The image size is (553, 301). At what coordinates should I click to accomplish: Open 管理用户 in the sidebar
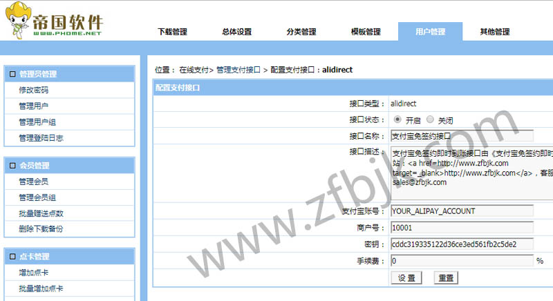point(33,106)
